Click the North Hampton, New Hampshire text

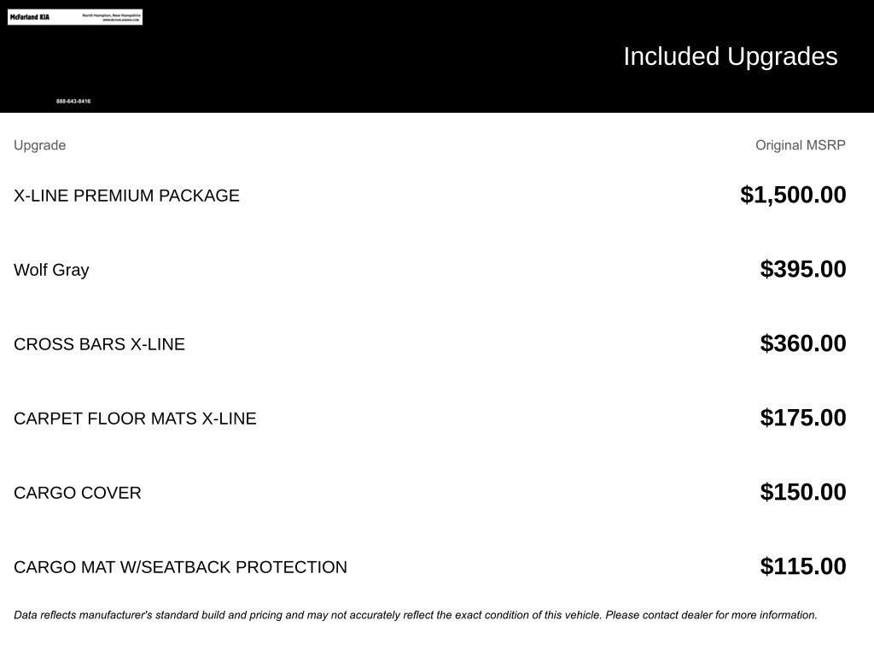click(112, 15)
